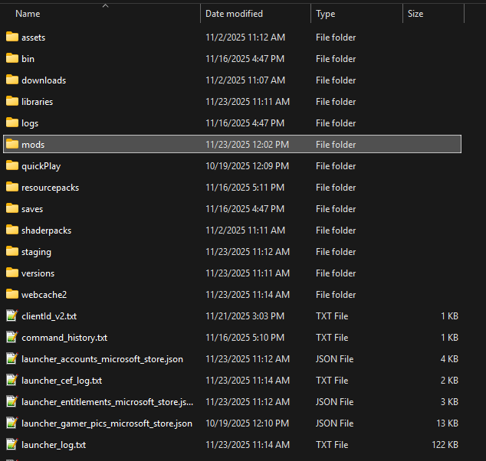Click the launcher_log.txt file icon

tap(12, 444)
